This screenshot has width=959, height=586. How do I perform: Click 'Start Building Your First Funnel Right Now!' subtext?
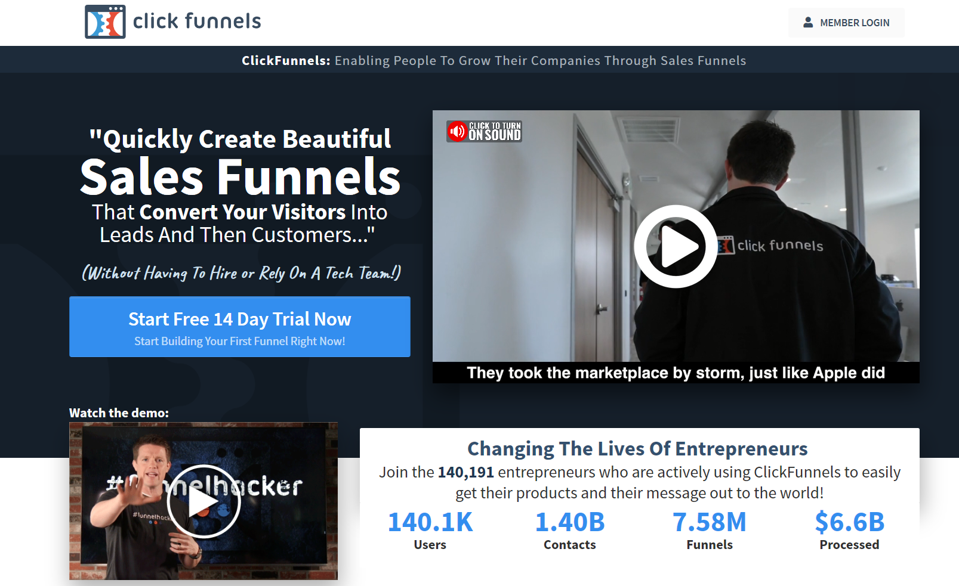point(240,341)
